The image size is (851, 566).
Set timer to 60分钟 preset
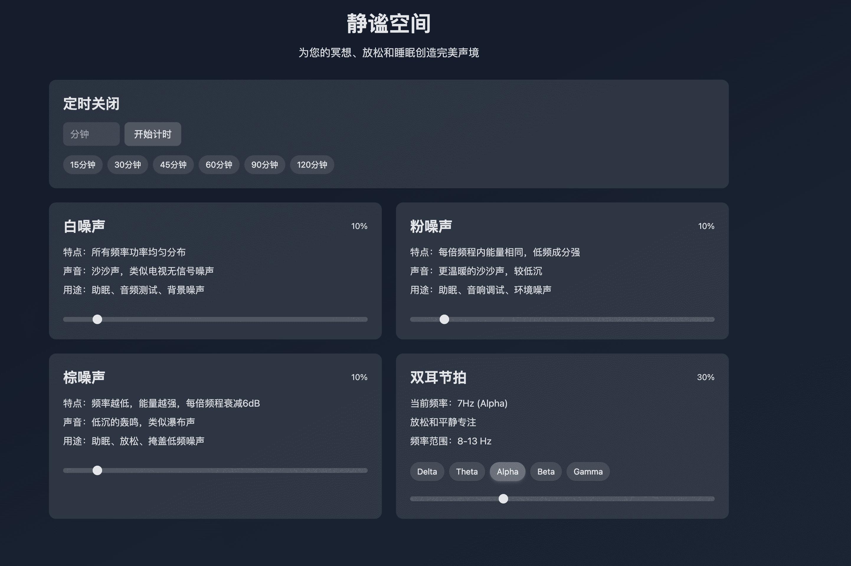coord(219,165)
